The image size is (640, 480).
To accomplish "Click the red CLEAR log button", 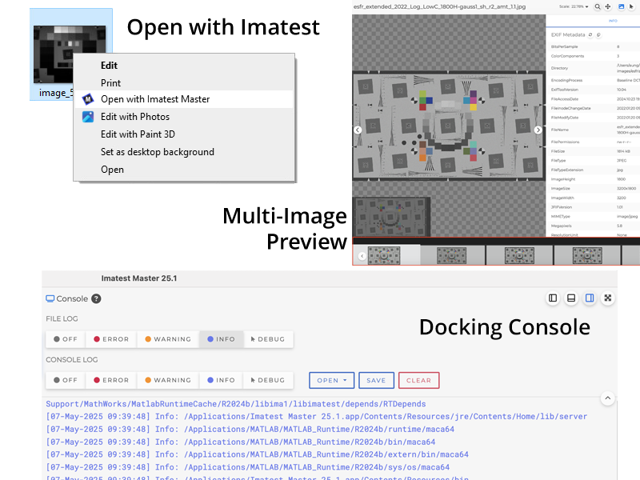I will pyautogui.click(x=418, y=381).
